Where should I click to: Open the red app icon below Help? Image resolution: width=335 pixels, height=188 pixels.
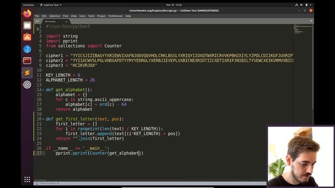tap(27, 61)
